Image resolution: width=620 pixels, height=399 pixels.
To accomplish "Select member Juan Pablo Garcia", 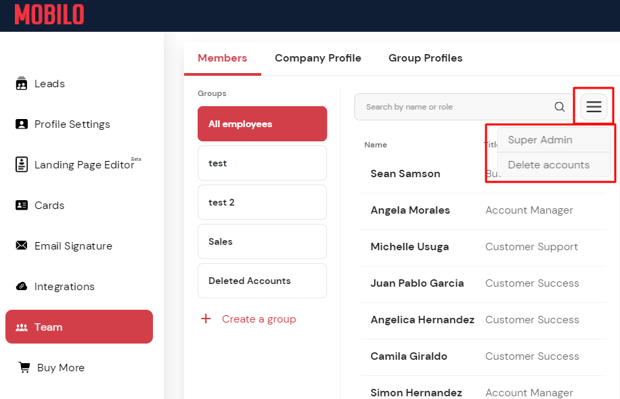I will click(x=417, y=283).
